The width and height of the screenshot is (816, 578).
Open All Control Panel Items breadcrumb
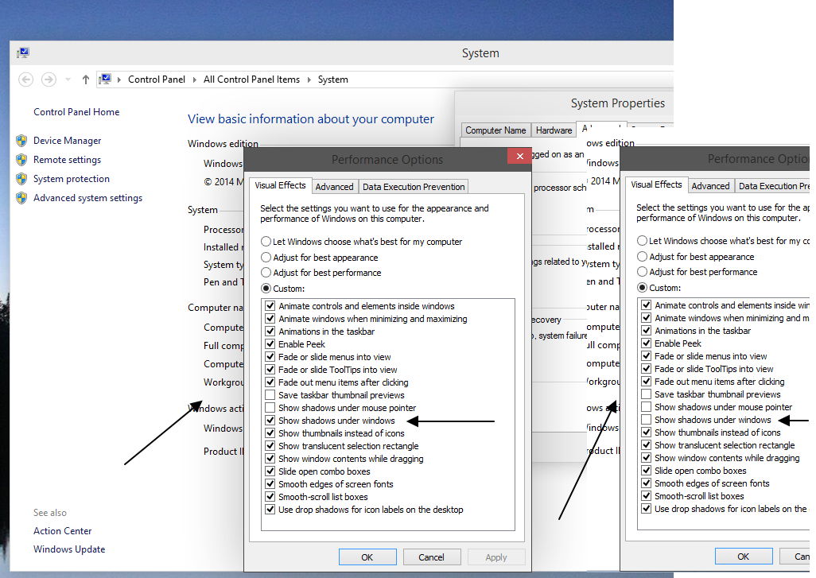point(251,80)
